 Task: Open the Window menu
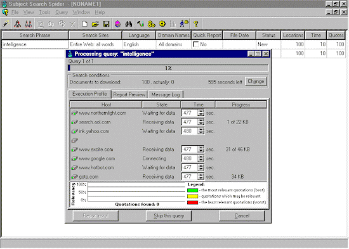tap(81, 13)
